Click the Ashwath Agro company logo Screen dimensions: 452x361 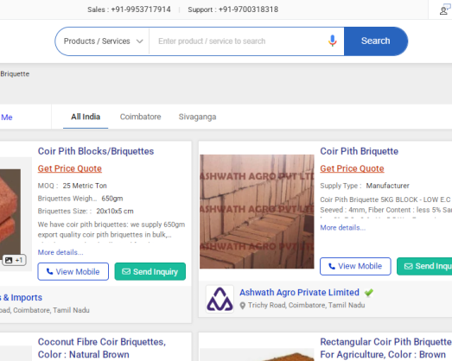[x=220, y=299]
